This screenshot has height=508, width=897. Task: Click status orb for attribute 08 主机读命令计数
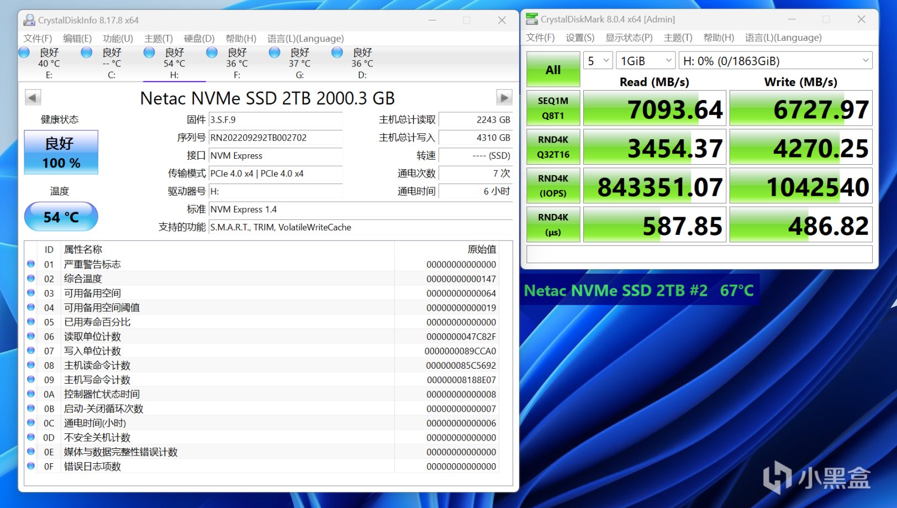[31, 365]
